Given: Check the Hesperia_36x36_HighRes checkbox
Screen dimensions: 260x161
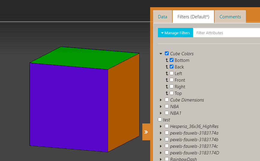Looking at the screenshot, I should 167,126.
